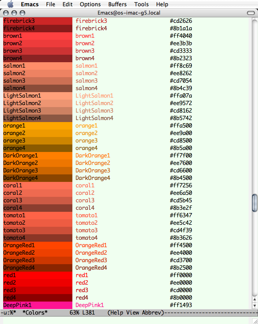
Task: Click the window title Emacs@os-imac-g5.local
Action: point(129,13)
